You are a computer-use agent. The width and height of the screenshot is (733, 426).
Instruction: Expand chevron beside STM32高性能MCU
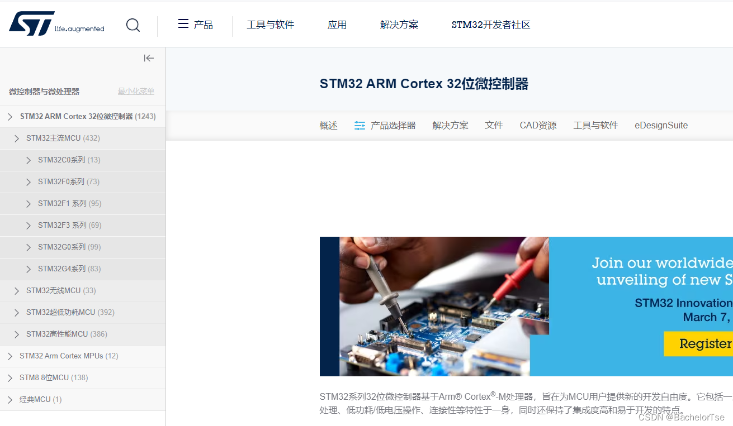click(x=17, y=334)
